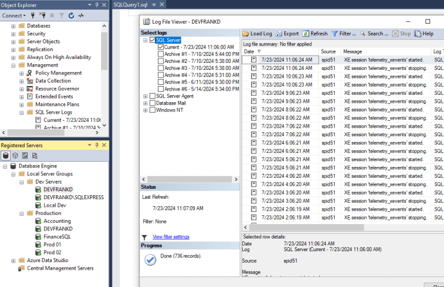
Task: Click the Connect Object Explorer plug icon
Action: coord(33,16)
